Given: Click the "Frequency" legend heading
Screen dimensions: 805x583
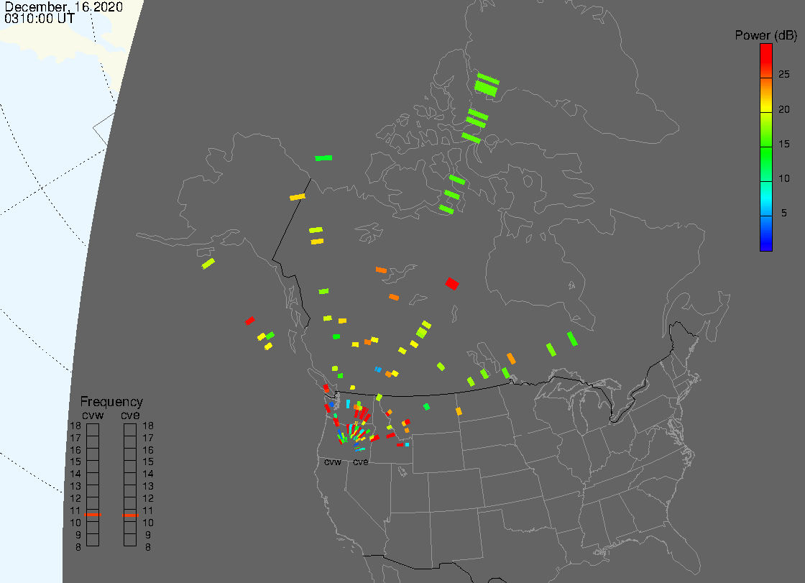Looking at the screenshot, I should click(x=111, y=402).
